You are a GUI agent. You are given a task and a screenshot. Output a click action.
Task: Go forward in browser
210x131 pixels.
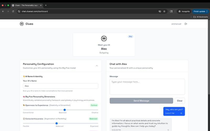pos(8,11)
